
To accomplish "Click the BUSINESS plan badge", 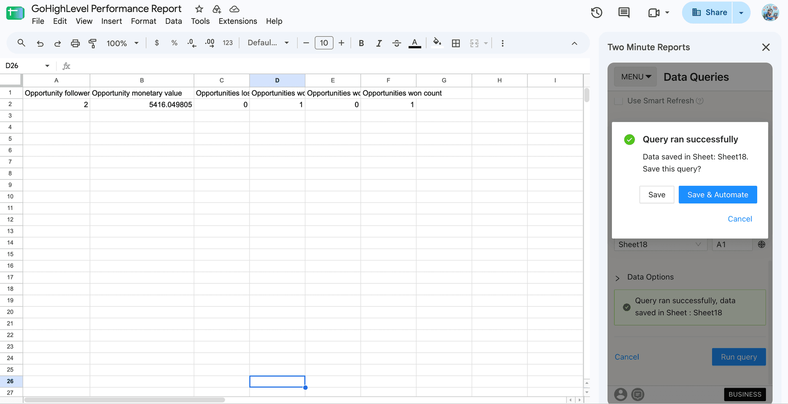I will (745, 395).
